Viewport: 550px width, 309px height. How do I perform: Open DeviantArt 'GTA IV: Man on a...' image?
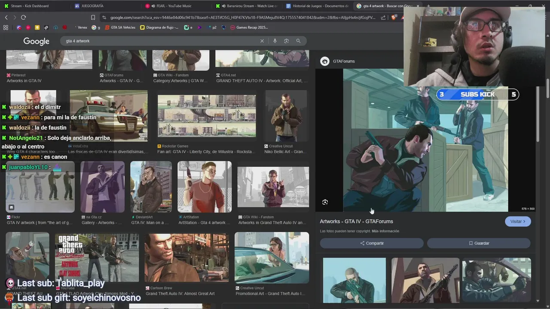point(151,187)
